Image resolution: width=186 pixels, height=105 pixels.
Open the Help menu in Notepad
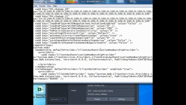click(x=55, y=6)
